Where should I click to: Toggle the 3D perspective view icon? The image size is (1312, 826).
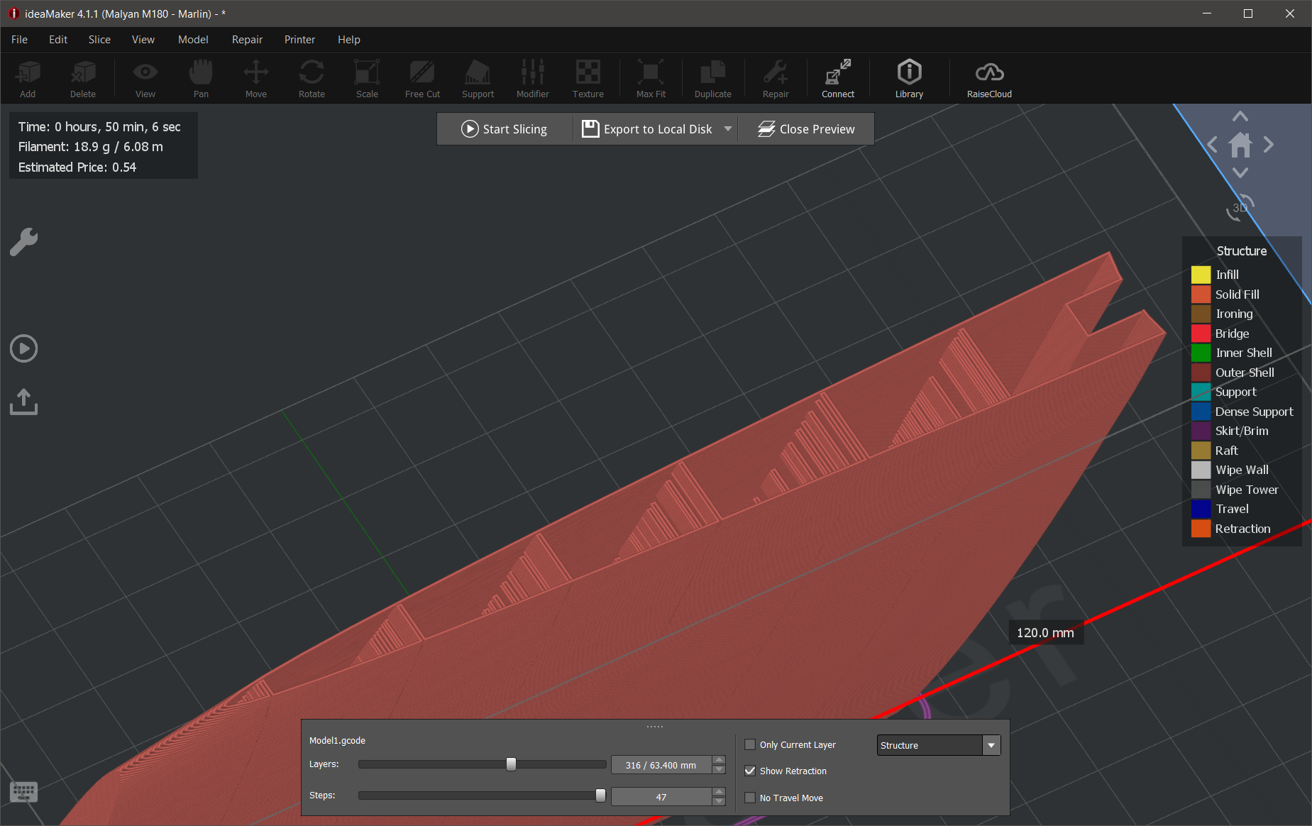pyautogui.click(x=1240, y=208)
